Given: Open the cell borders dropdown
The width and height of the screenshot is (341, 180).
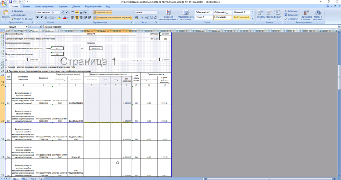Looking at the screenshot, I should 55,17.
